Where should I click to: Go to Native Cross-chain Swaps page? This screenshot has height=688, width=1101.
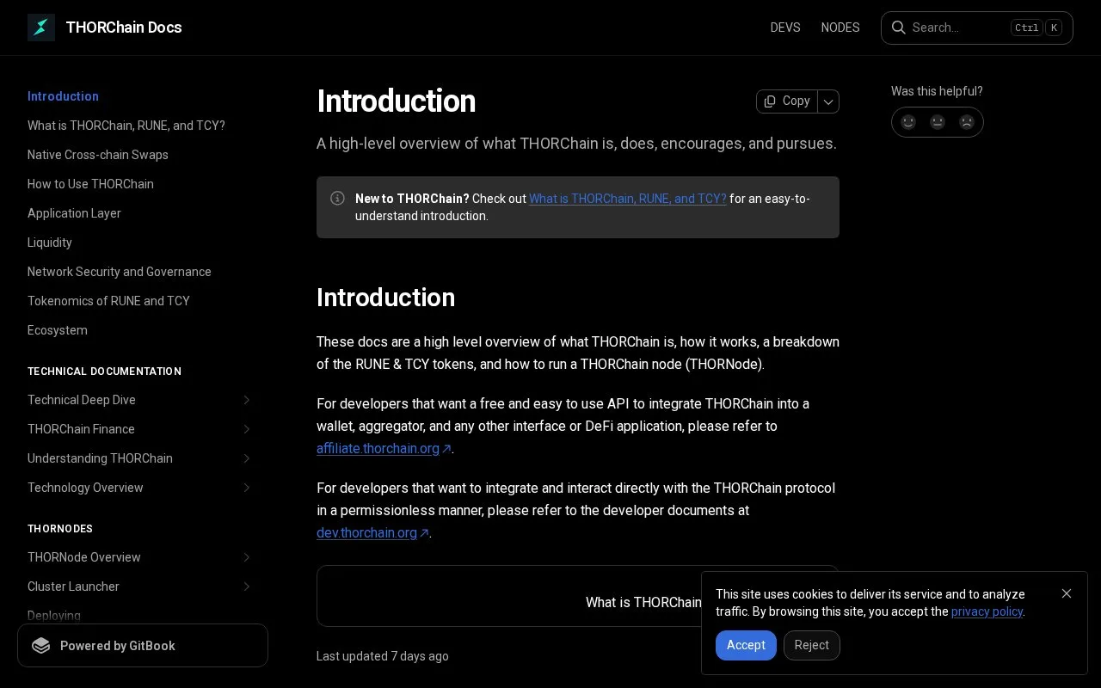tap(98, 155)
